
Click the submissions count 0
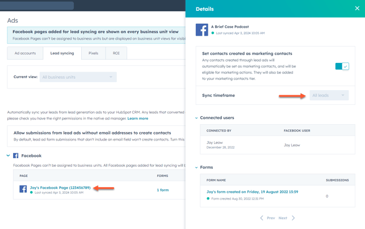(x=327, y=196)
